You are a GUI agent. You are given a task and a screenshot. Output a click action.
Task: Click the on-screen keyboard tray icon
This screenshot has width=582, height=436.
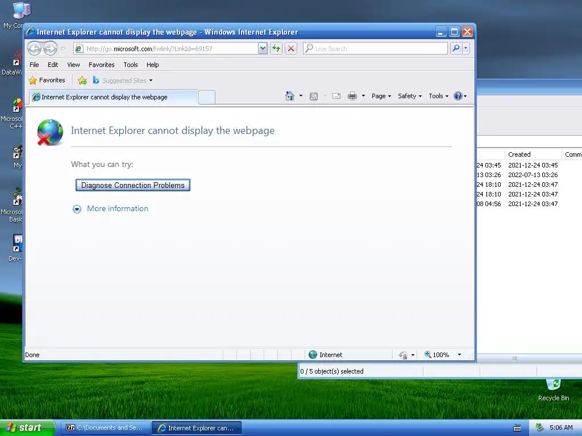click(x=517, y=428)
